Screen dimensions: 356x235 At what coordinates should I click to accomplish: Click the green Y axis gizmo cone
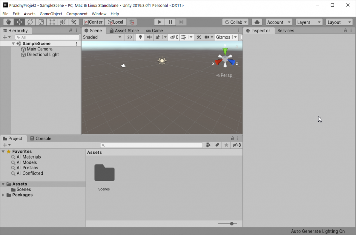pyautogui.click(x=225, y=51)
